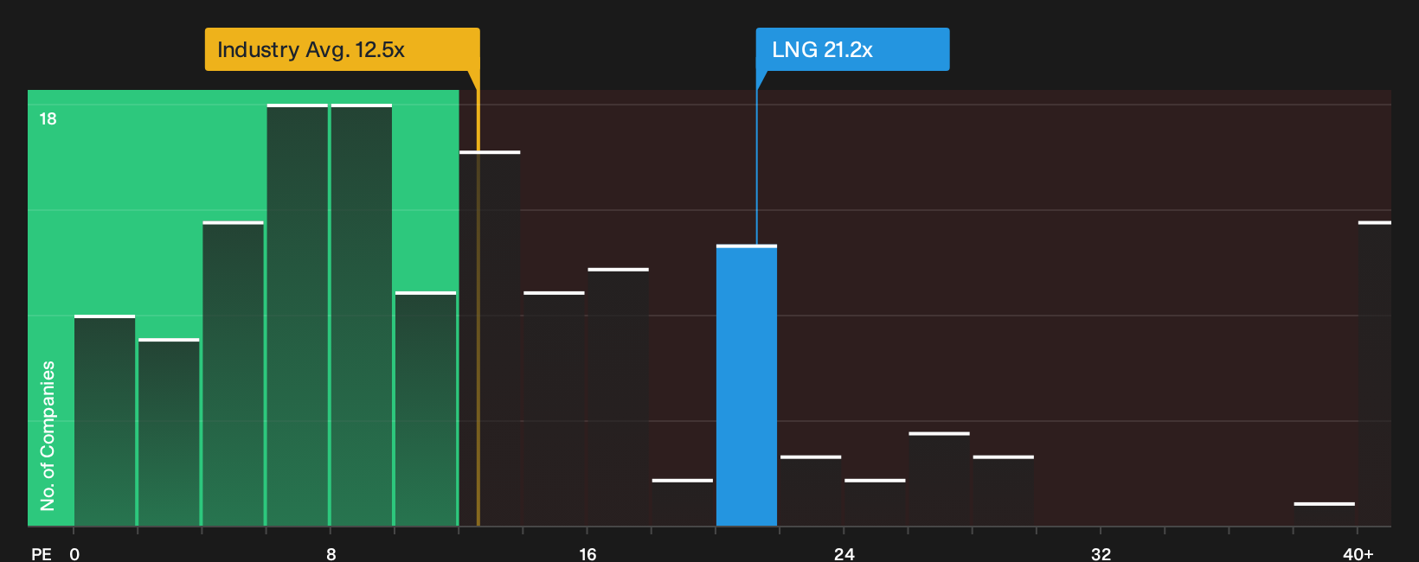
Task: Click the LNG 21.2x label
Action: point(852,49)
